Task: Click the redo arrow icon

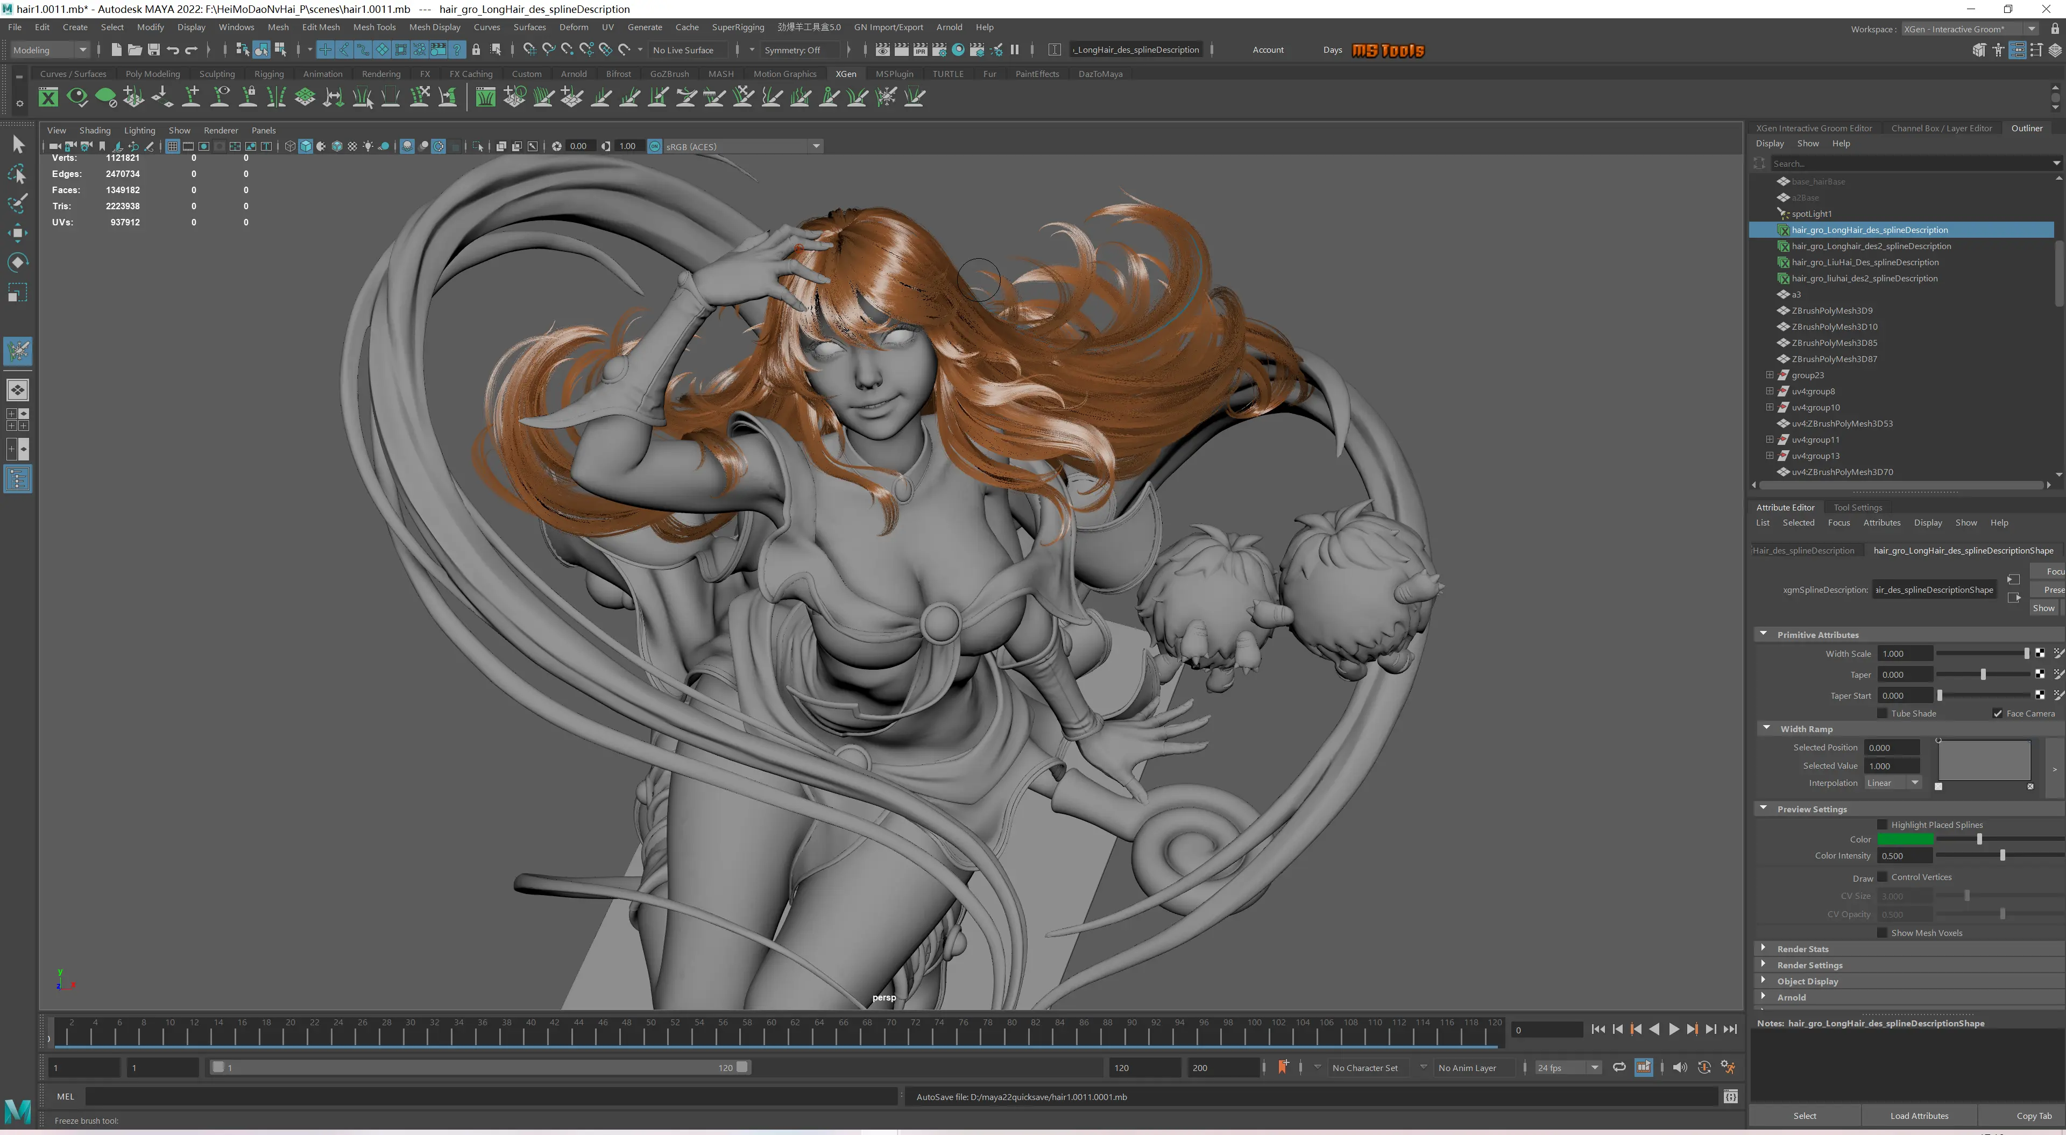Action: point(191,49)
